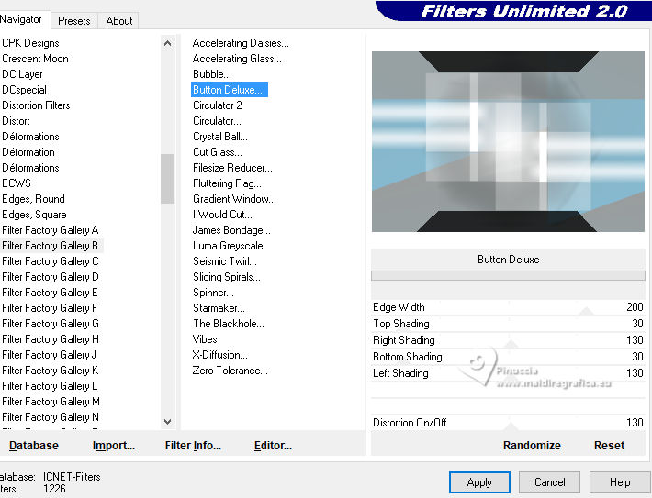This screenshot has width=652, height=498.
Task: Choose Accelerating Glass filter
Action: tap(237, 59)
